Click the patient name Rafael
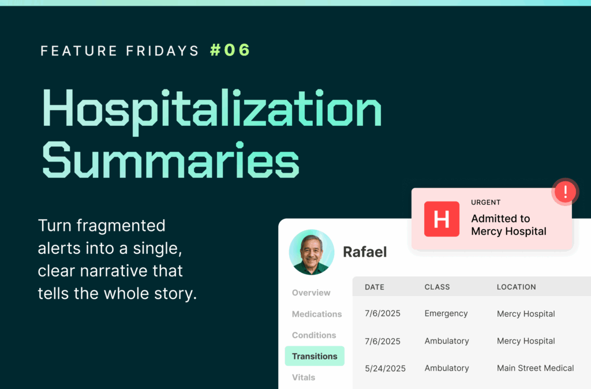 point(365,252)
